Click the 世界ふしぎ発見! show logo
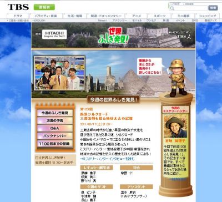The height and width of the screenshot is (202, 222). coord(114,36)
